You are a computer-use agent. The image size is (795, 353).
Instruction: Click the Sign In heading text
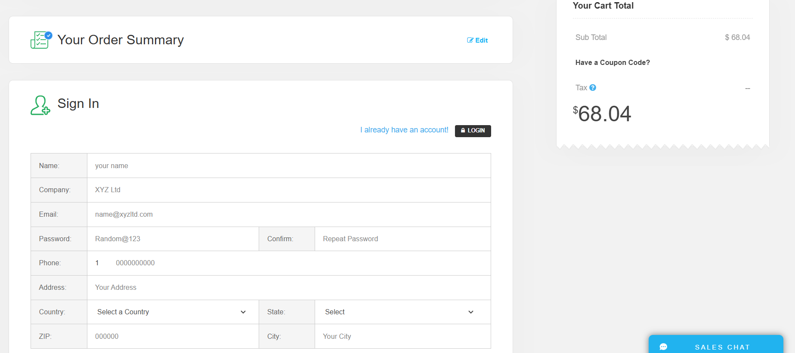coord(78,104)
